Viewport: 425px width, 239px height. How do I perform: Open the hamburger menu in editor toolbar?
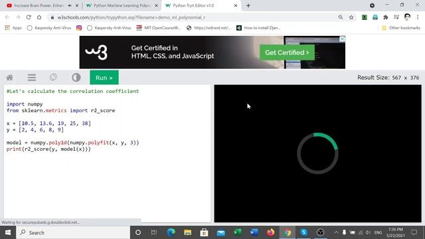click(x=32, y=78)
